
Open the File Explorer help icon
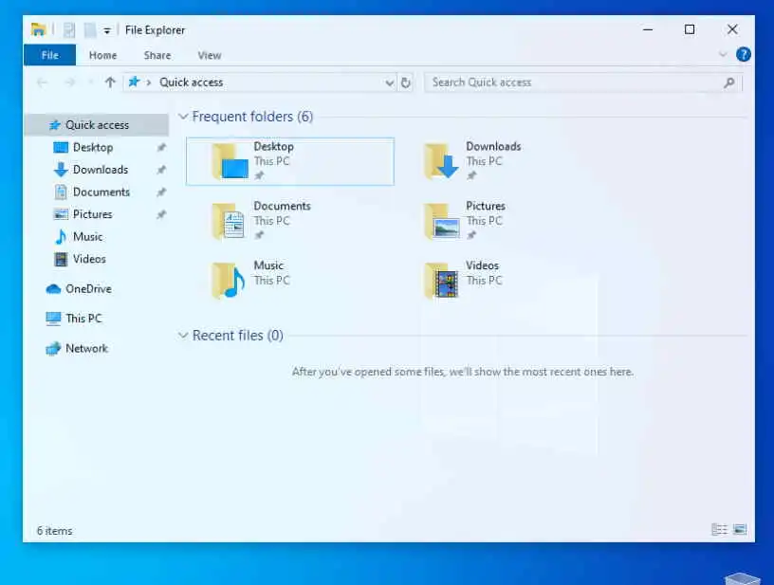click(x=744, y=55)
